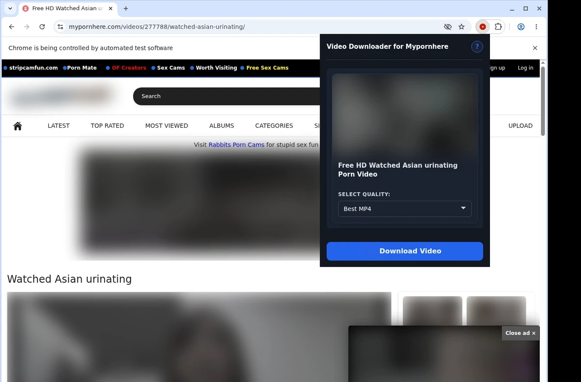
Task: Minimize the Chrome window
Action: click(x=512, y=8)
